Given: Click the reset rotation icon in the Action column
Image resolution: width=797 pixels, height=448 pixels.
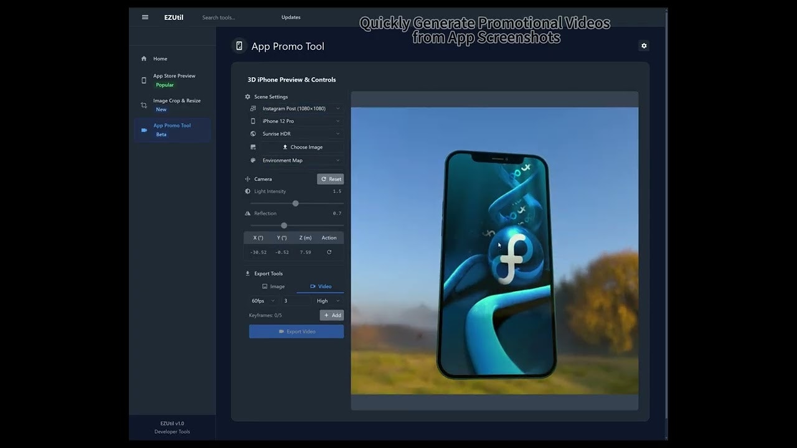Looking at the screenshot, I should 329,252.
